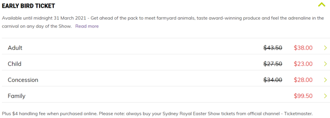The width and height of the screenshot is (330, 118).
Task: Select the Child ticket row label
Action: 15,64
